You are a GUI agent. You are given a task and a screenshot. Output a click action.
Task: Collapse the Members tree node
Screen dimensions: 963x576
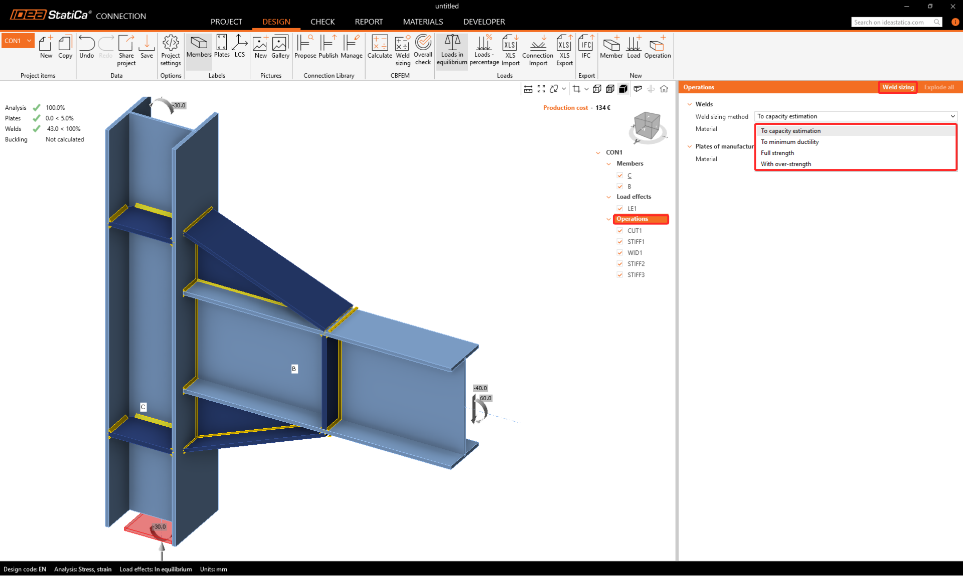[609, 164]
